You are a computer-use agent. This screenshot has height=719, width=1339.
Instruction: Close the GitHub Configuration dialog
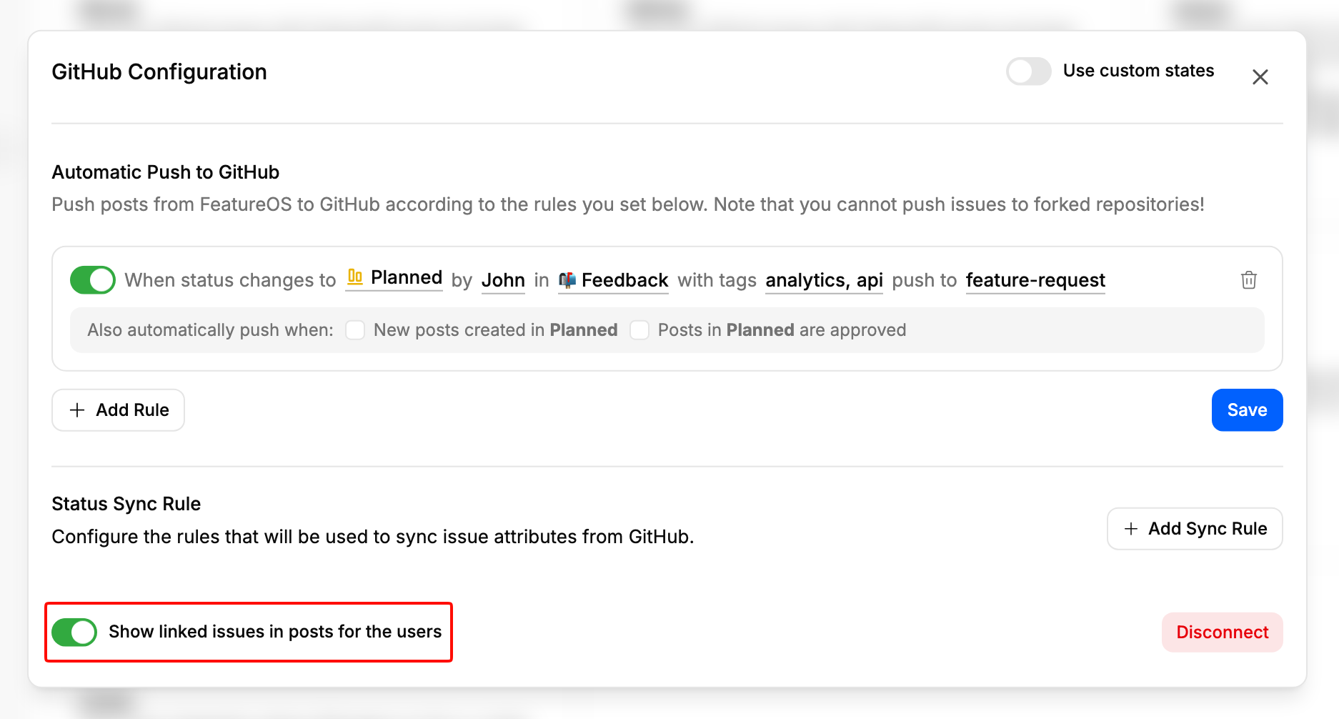point(1260,77)
